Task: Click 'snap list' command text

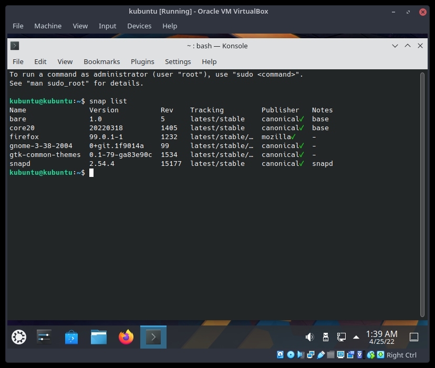Action: point(108,101)
